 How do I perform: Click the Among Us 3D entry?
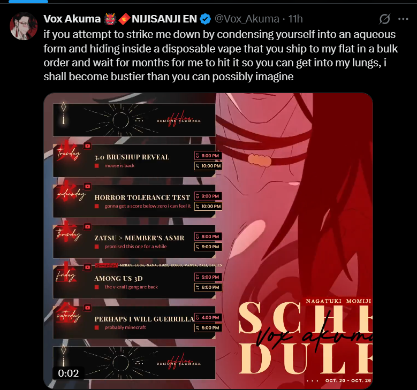[x=118, y=278]
